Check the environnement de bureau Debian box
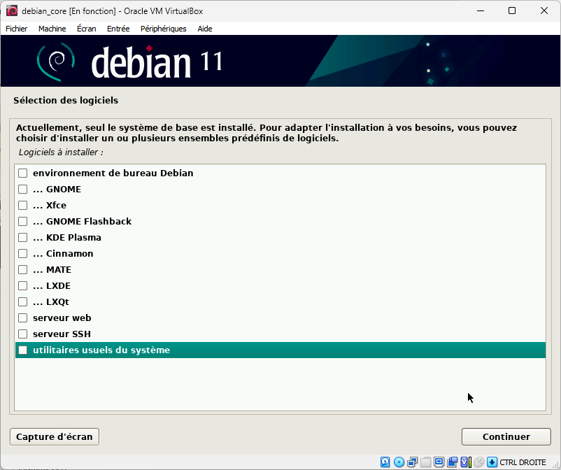The image size is (561, 470). pos(22,173)
